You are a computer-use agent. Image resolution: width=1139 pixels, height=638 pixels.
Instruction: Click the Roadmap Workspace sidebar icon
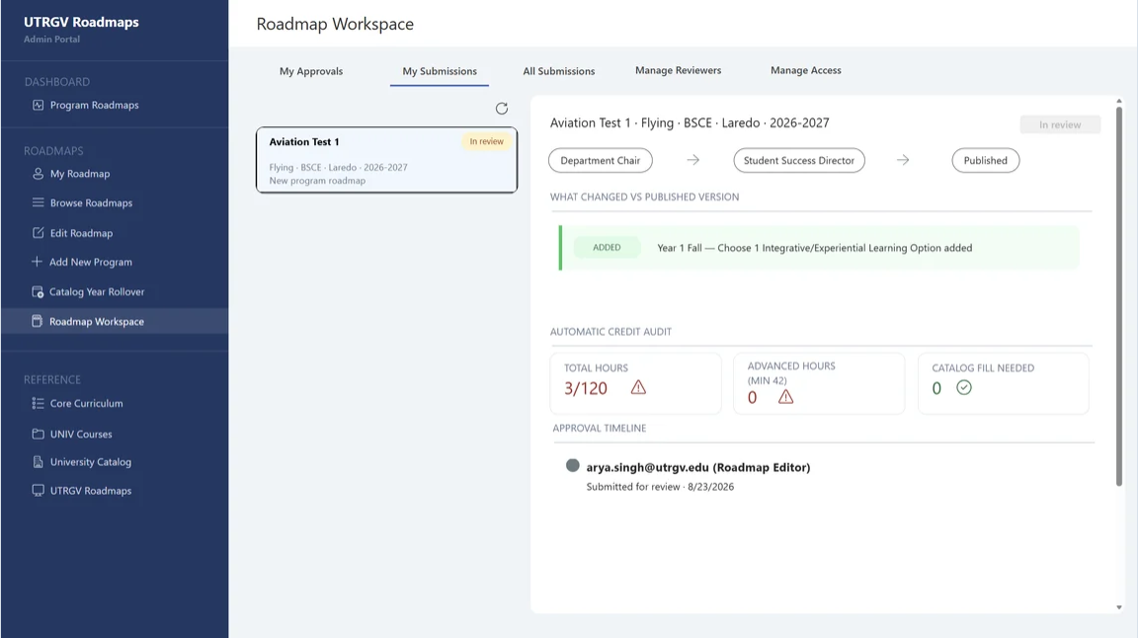tap(38, 321)
